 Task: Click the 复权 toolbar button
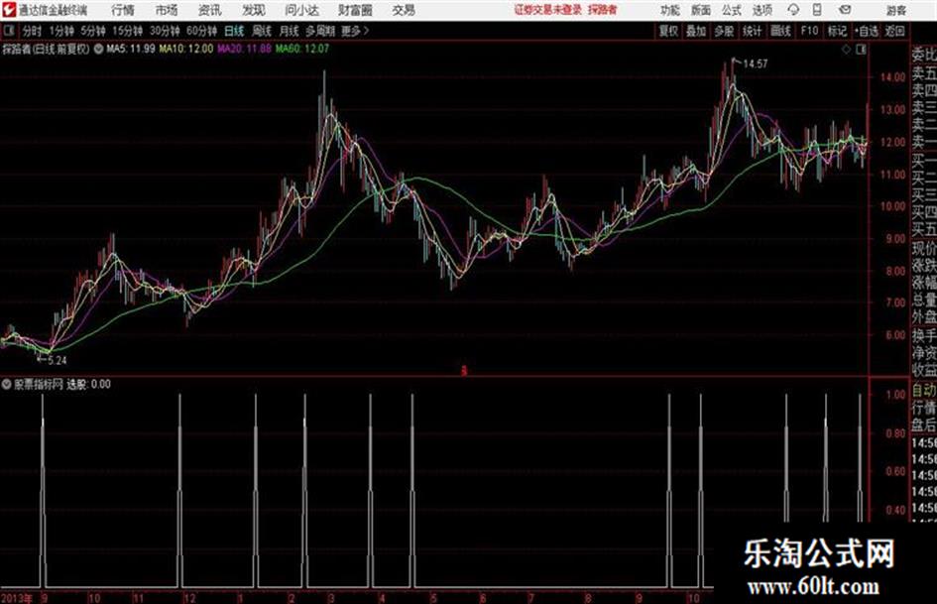pos(668,31)
